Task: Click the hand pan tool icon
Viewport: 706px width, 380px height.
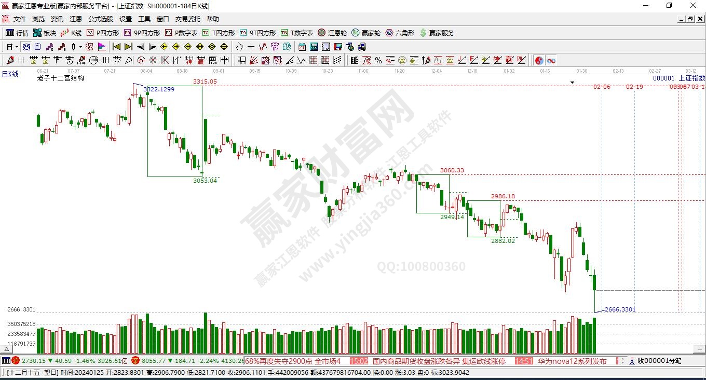Action: (x=239, y=47)
